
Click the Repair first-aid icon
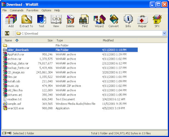(x=142, y=21)
